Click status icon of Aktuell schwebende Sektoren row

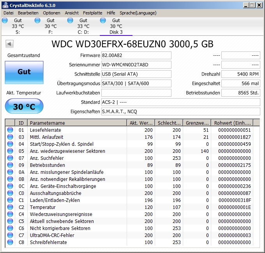[10, 221]
